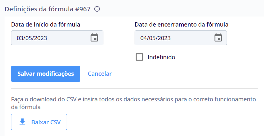Click the Indefinido checkbox label text
This screenshot has width=264, height=136.
[161, 57]
